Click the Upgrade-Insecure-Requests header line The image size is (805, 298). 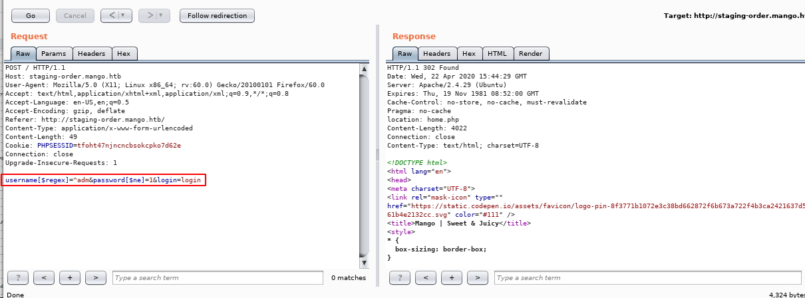pos(61,163)
